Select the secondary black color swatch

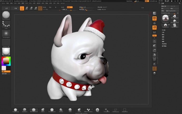[8, 68]
